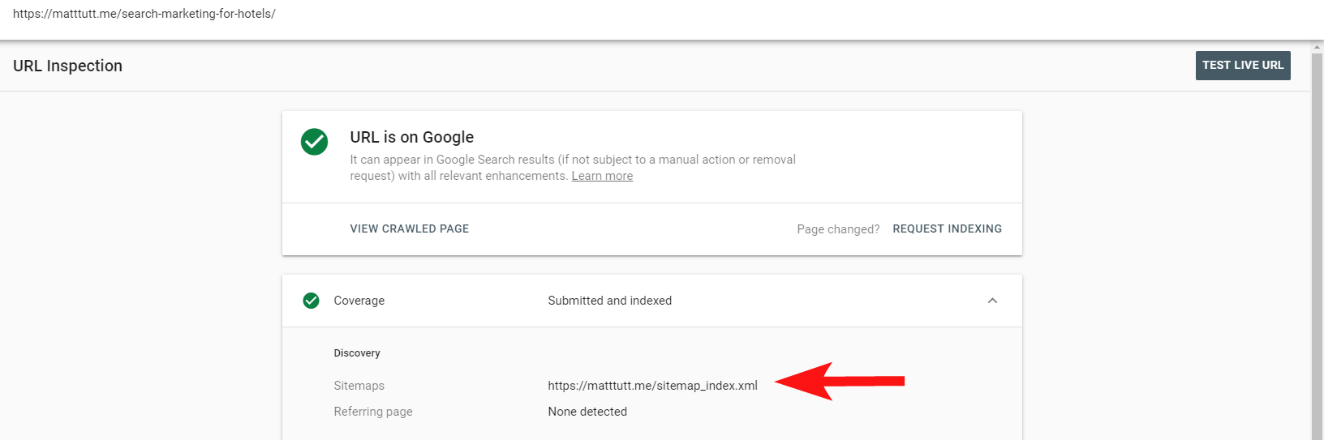
Task: Click REQUEST INDEXING
Action: click(x=947, y=229)
